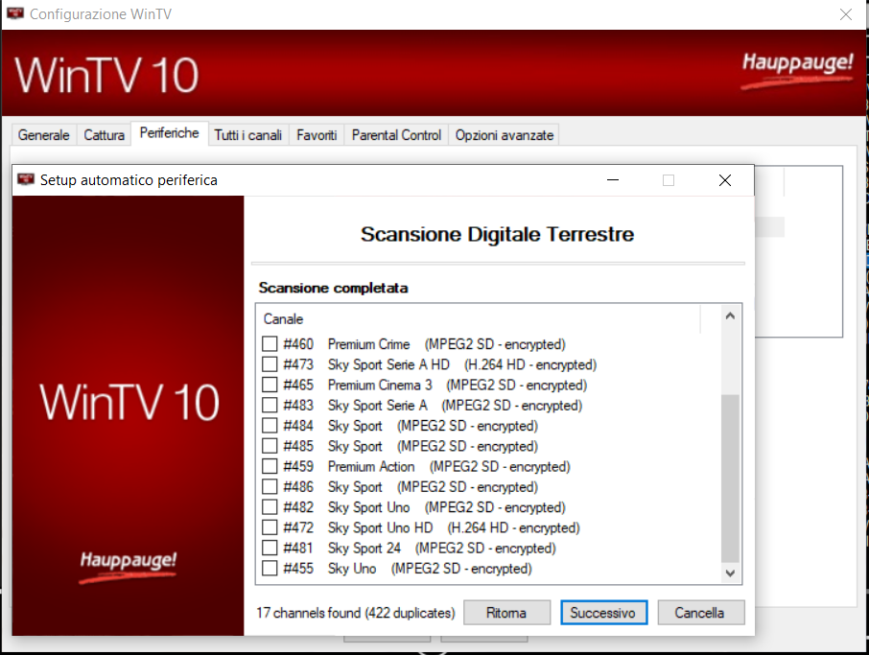Click the Premium Crime channel name
869x655 pixels.
[368, 344]
